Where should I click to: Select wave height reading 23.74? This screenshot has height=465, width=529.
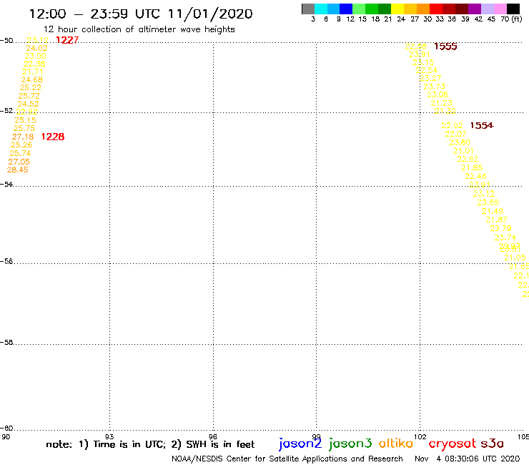click(505, 238)
